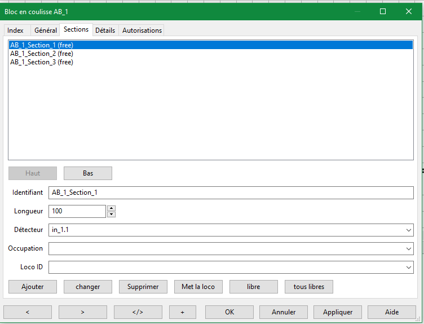This screenshot has width=424, height=324.
Task: Expand the Occupation dropdown
Action: (x=408, y=249)
